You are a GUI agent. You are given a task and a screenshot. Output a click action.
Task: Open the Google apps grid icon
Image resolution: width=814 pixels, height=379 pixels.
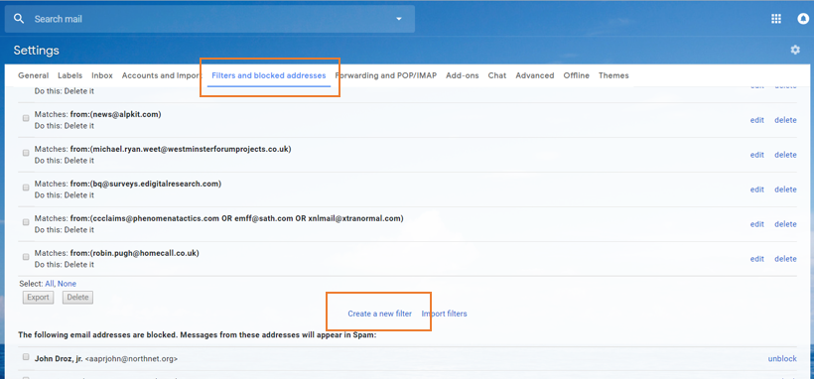[776, 19]
